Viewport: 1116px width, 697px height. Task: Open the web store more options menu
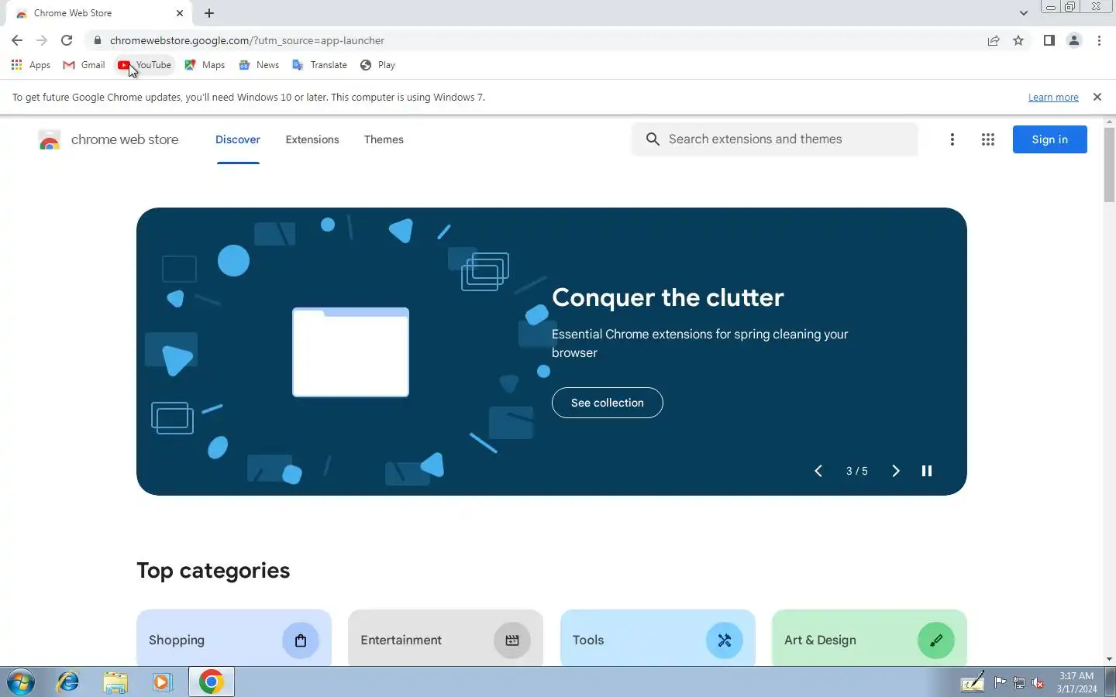pos(952,139)
